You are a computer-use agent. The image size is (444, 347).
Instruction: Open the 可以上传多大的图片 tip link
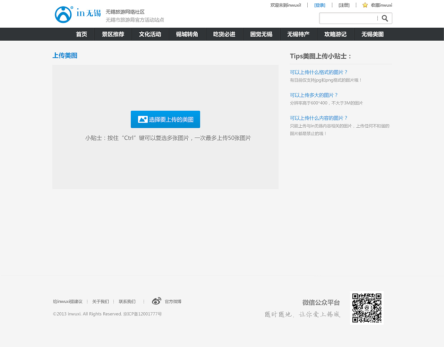click(314, 95)
